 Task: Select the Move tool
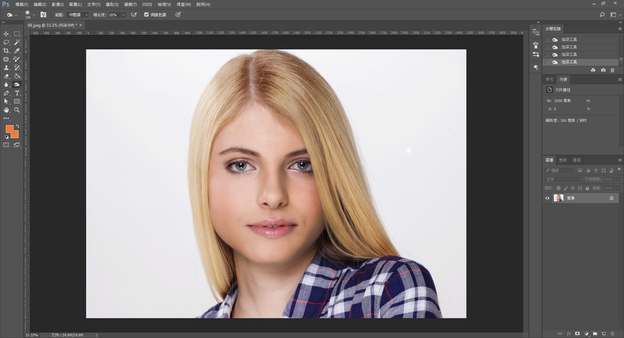tap(6, 34)
